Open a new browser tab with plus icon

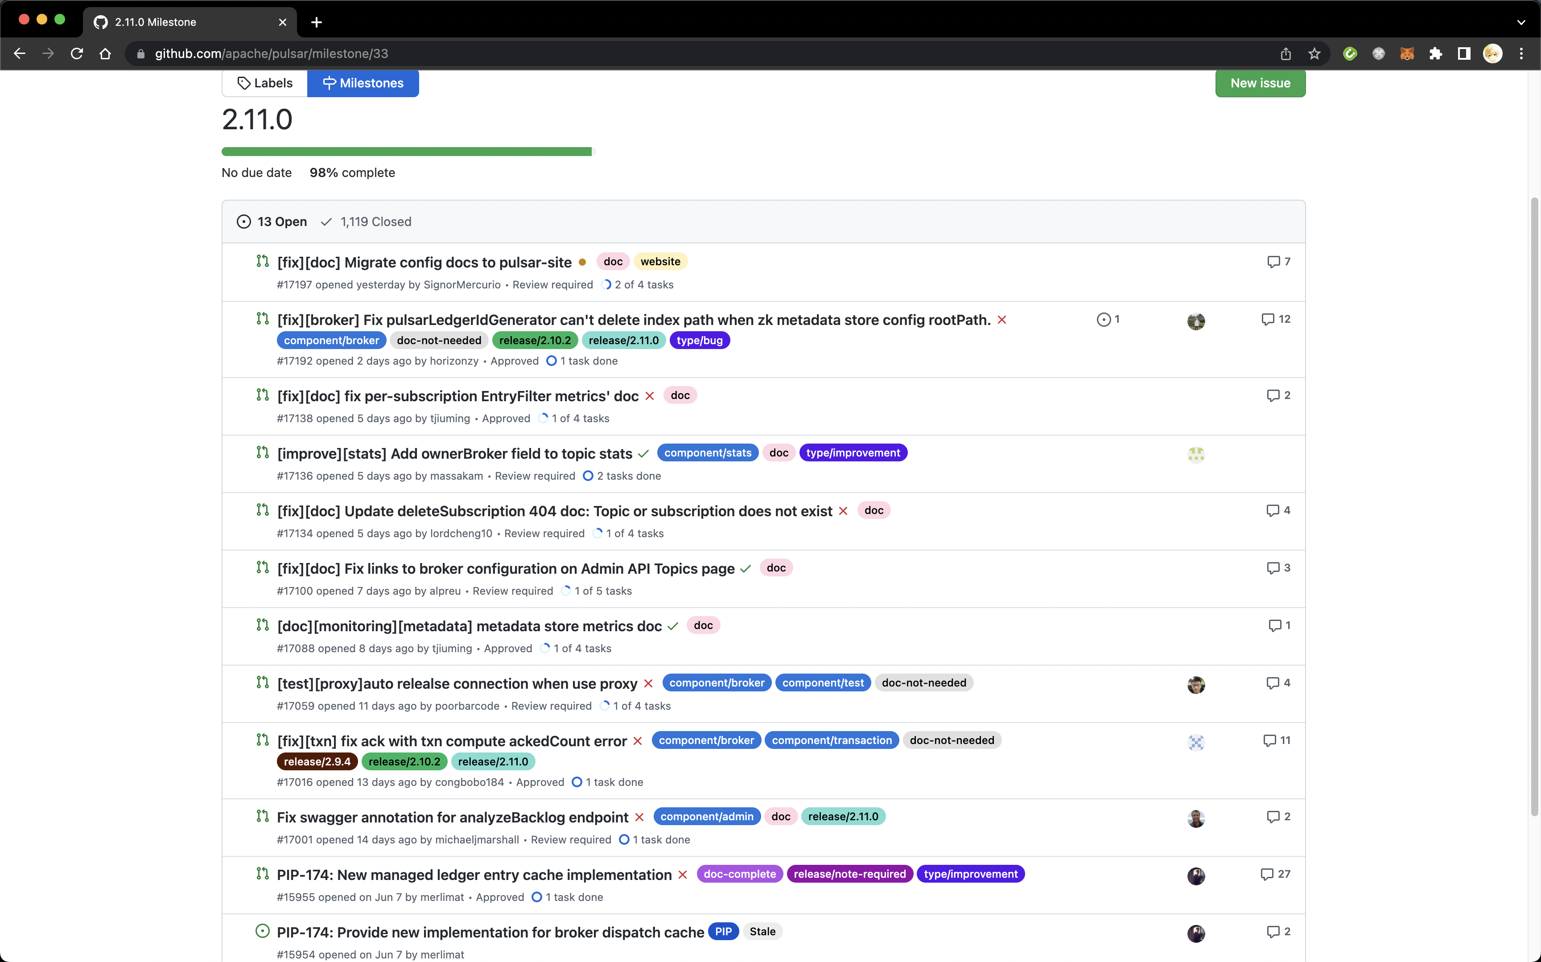pos(316,22)
